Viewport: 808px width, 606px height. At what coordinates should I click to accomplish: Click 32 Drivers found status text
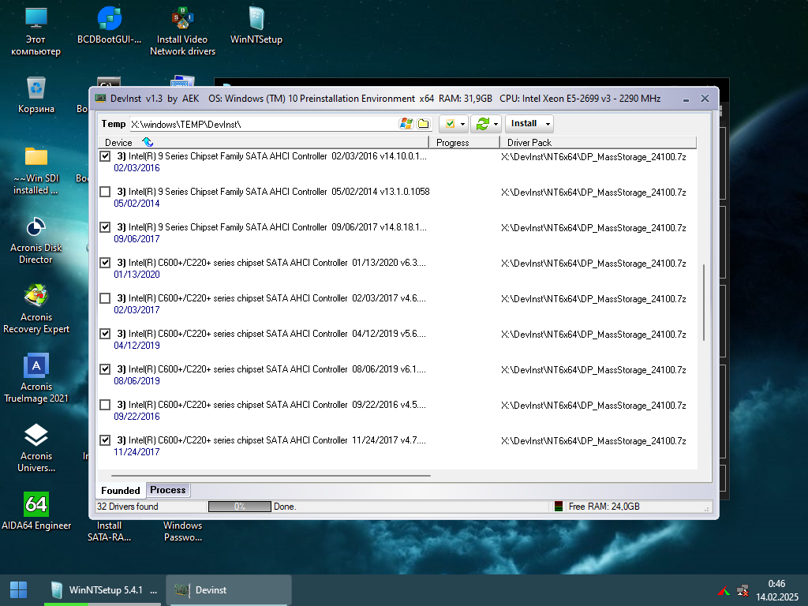[128, 507]
